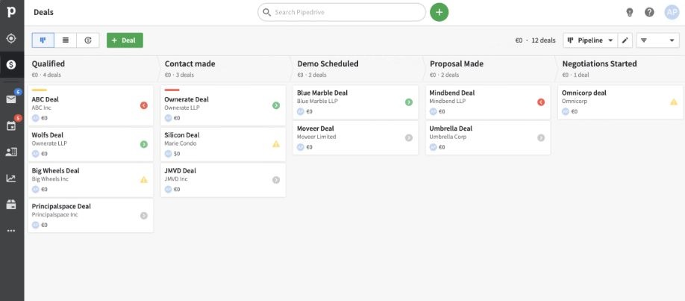Open the Silicon Deal card title
The image size is (685, 301).
point(181,135)
